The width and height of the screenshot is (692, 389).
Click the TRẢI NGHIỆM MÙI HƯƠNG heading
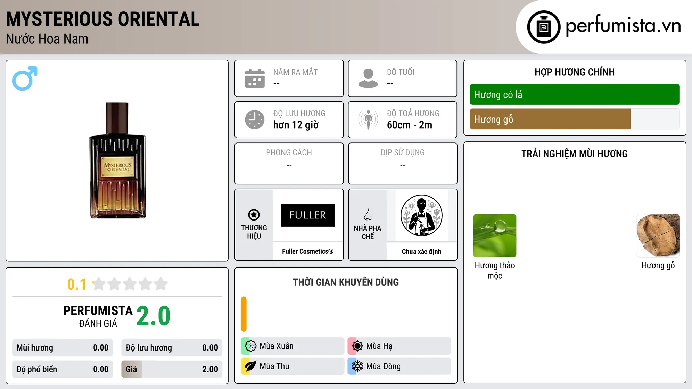click(x=574, y=154)
